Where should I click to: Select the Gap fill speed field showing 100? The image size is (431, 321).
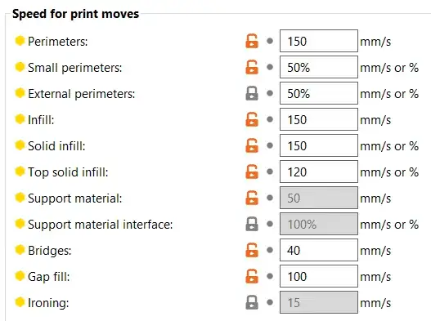pyautogui.click(x=319, y=276)
